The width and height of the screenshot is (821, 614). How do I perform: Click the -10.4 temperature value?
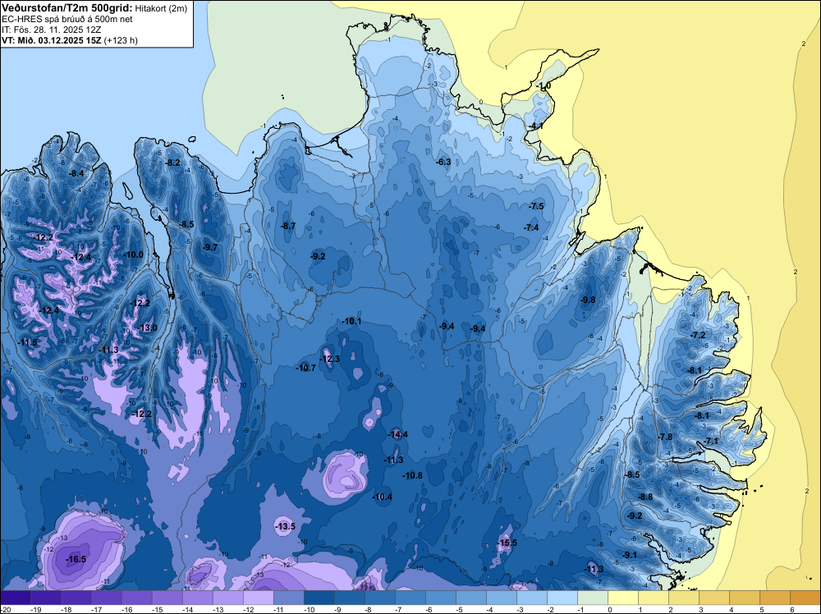pos(383,497)
